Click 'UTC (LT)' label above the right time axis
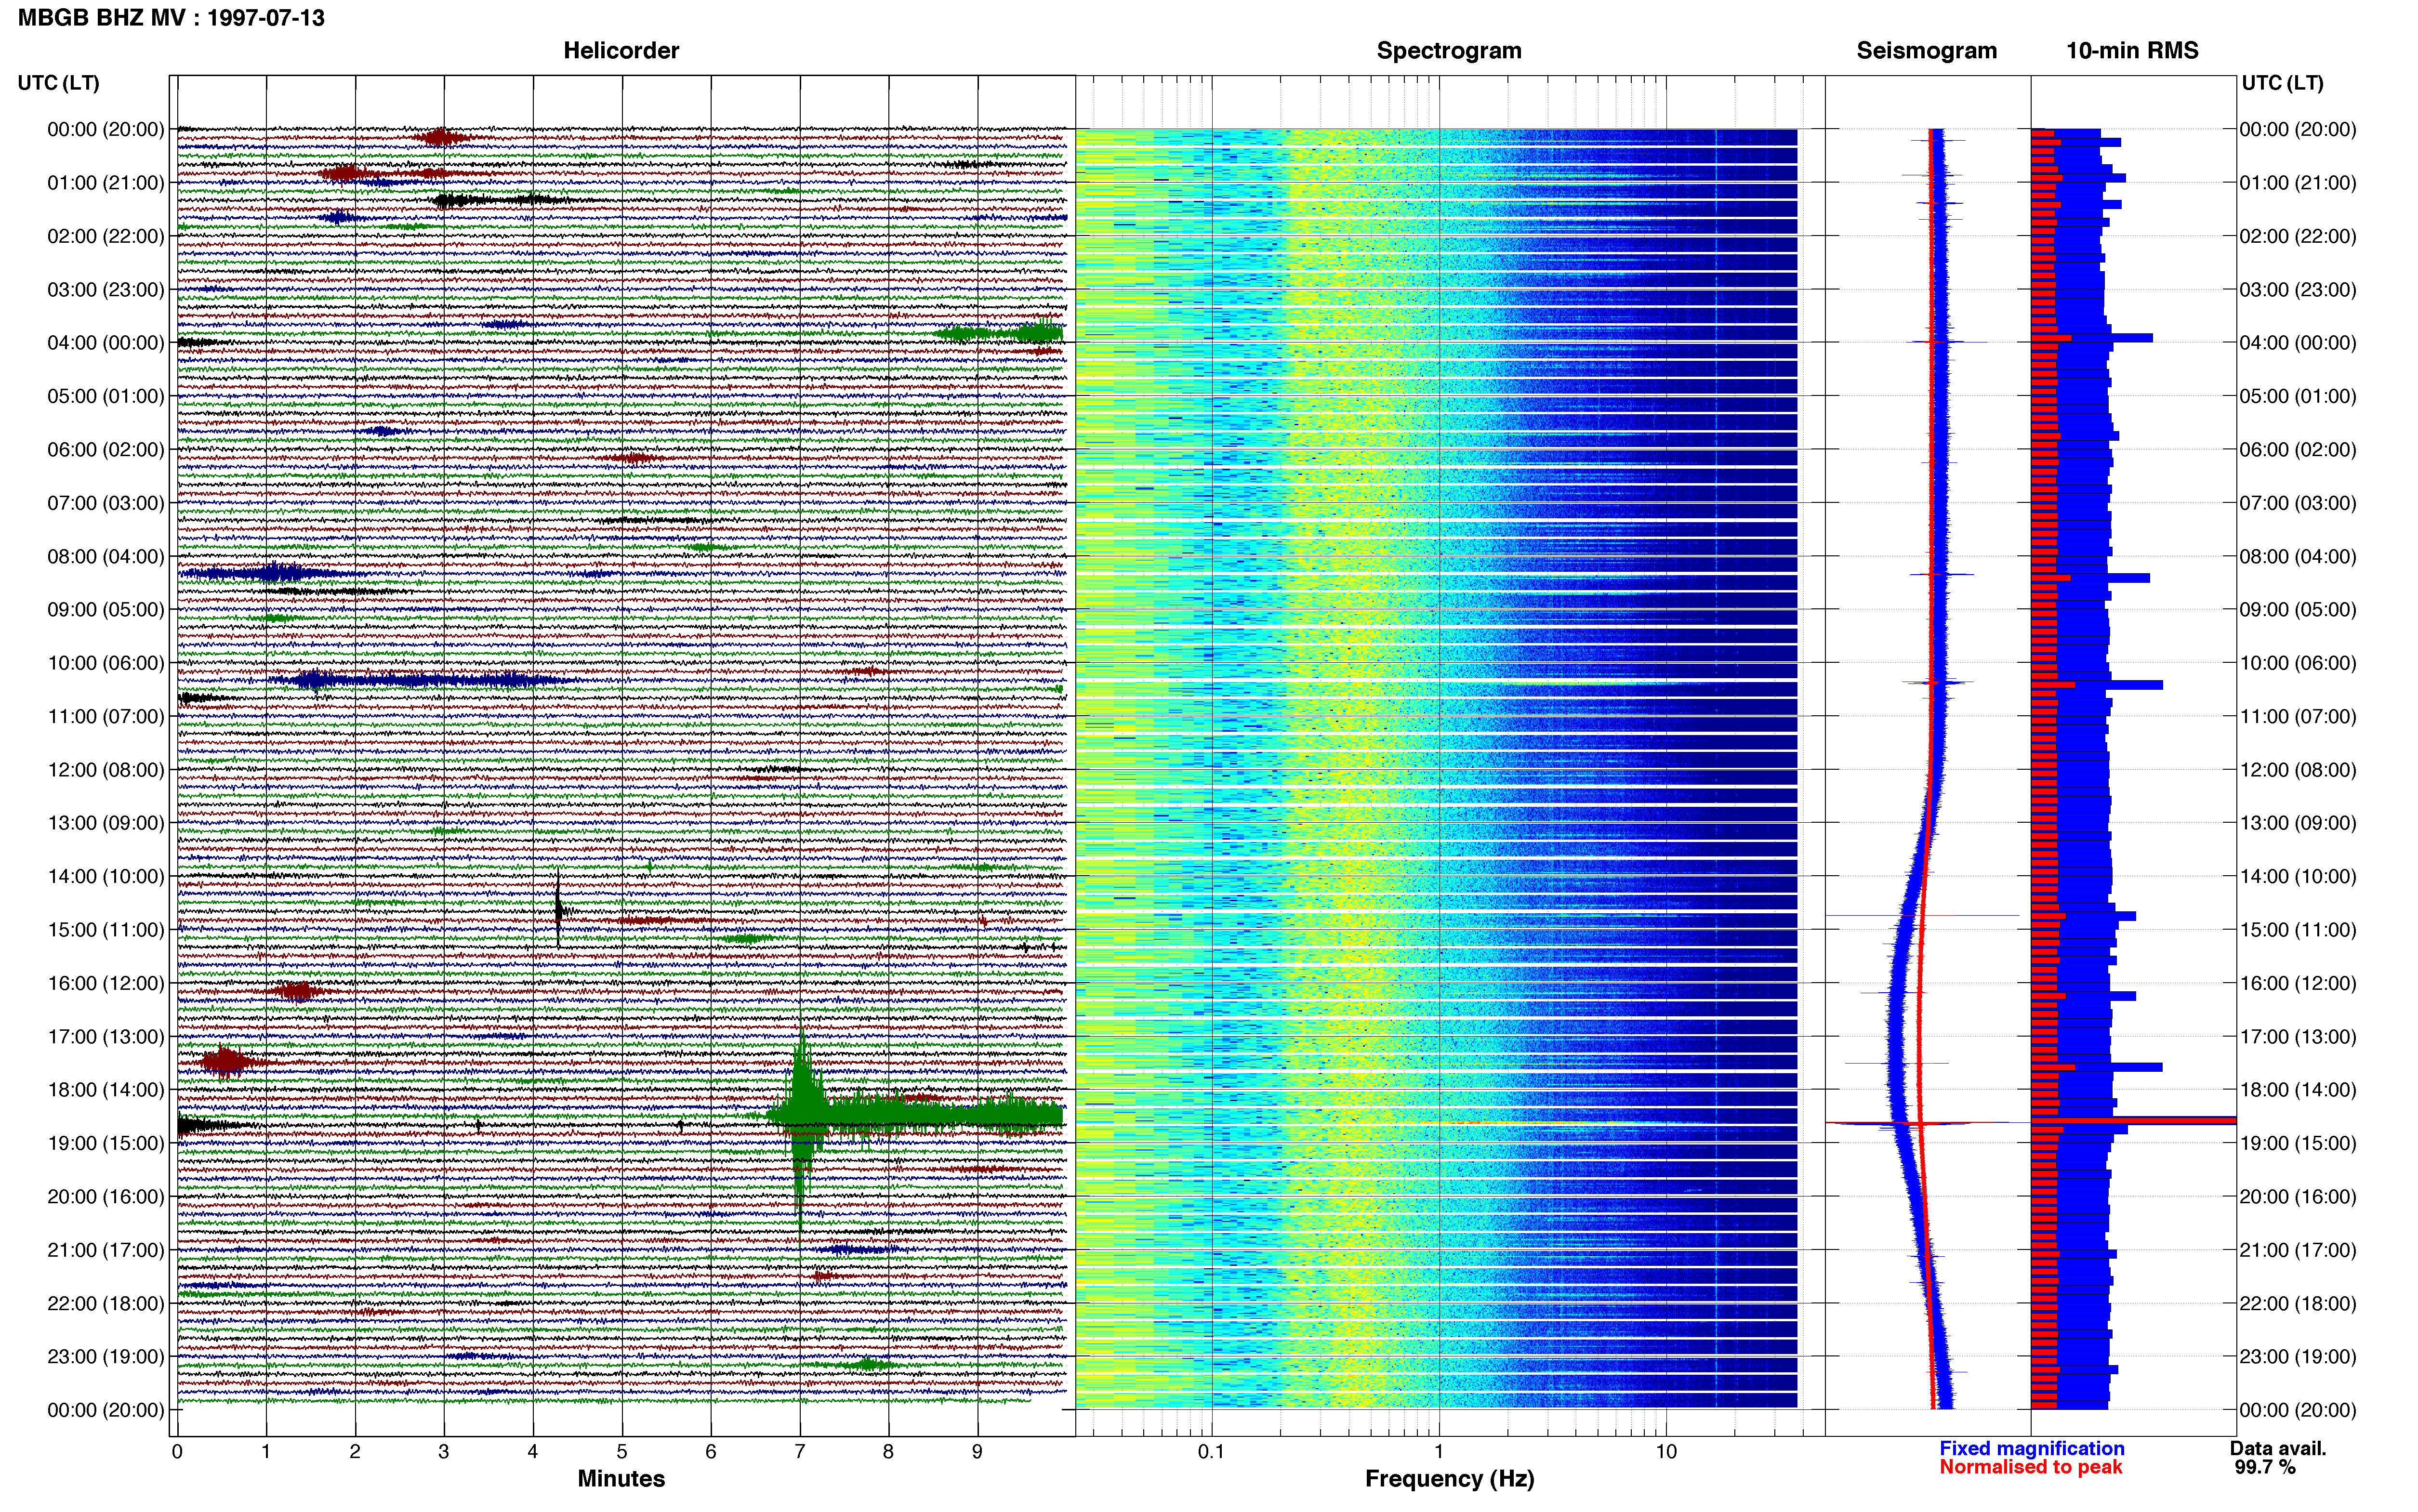The image size is (2418, 1512). 2282,83
